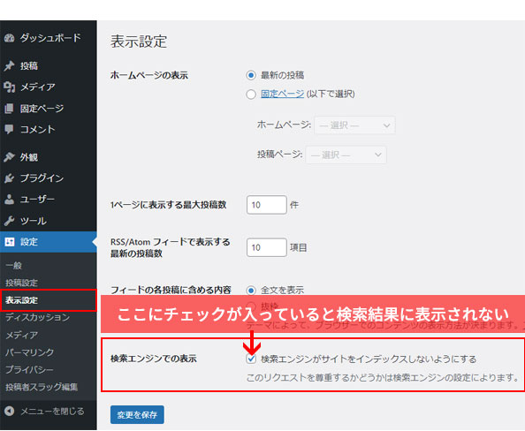Toggle 検索エンジンがサイトをインデックスしない checkbox
525x431 pixels.
pos(251,359)
